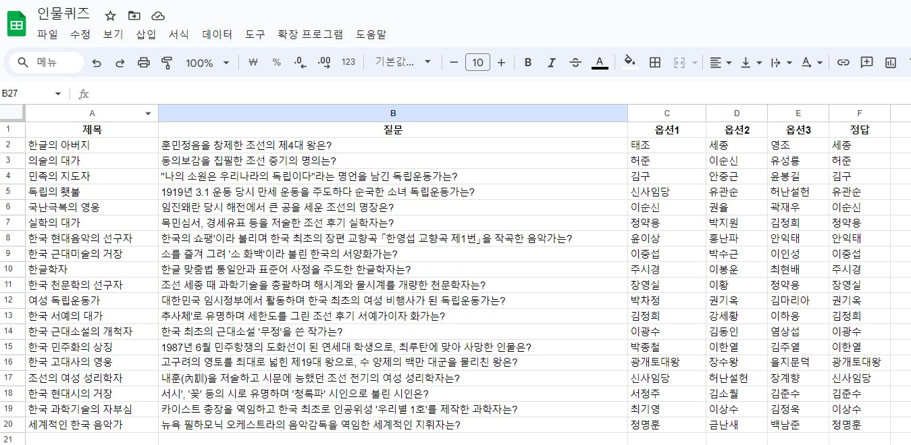Open the 데이터 menu

coord(217,34)
